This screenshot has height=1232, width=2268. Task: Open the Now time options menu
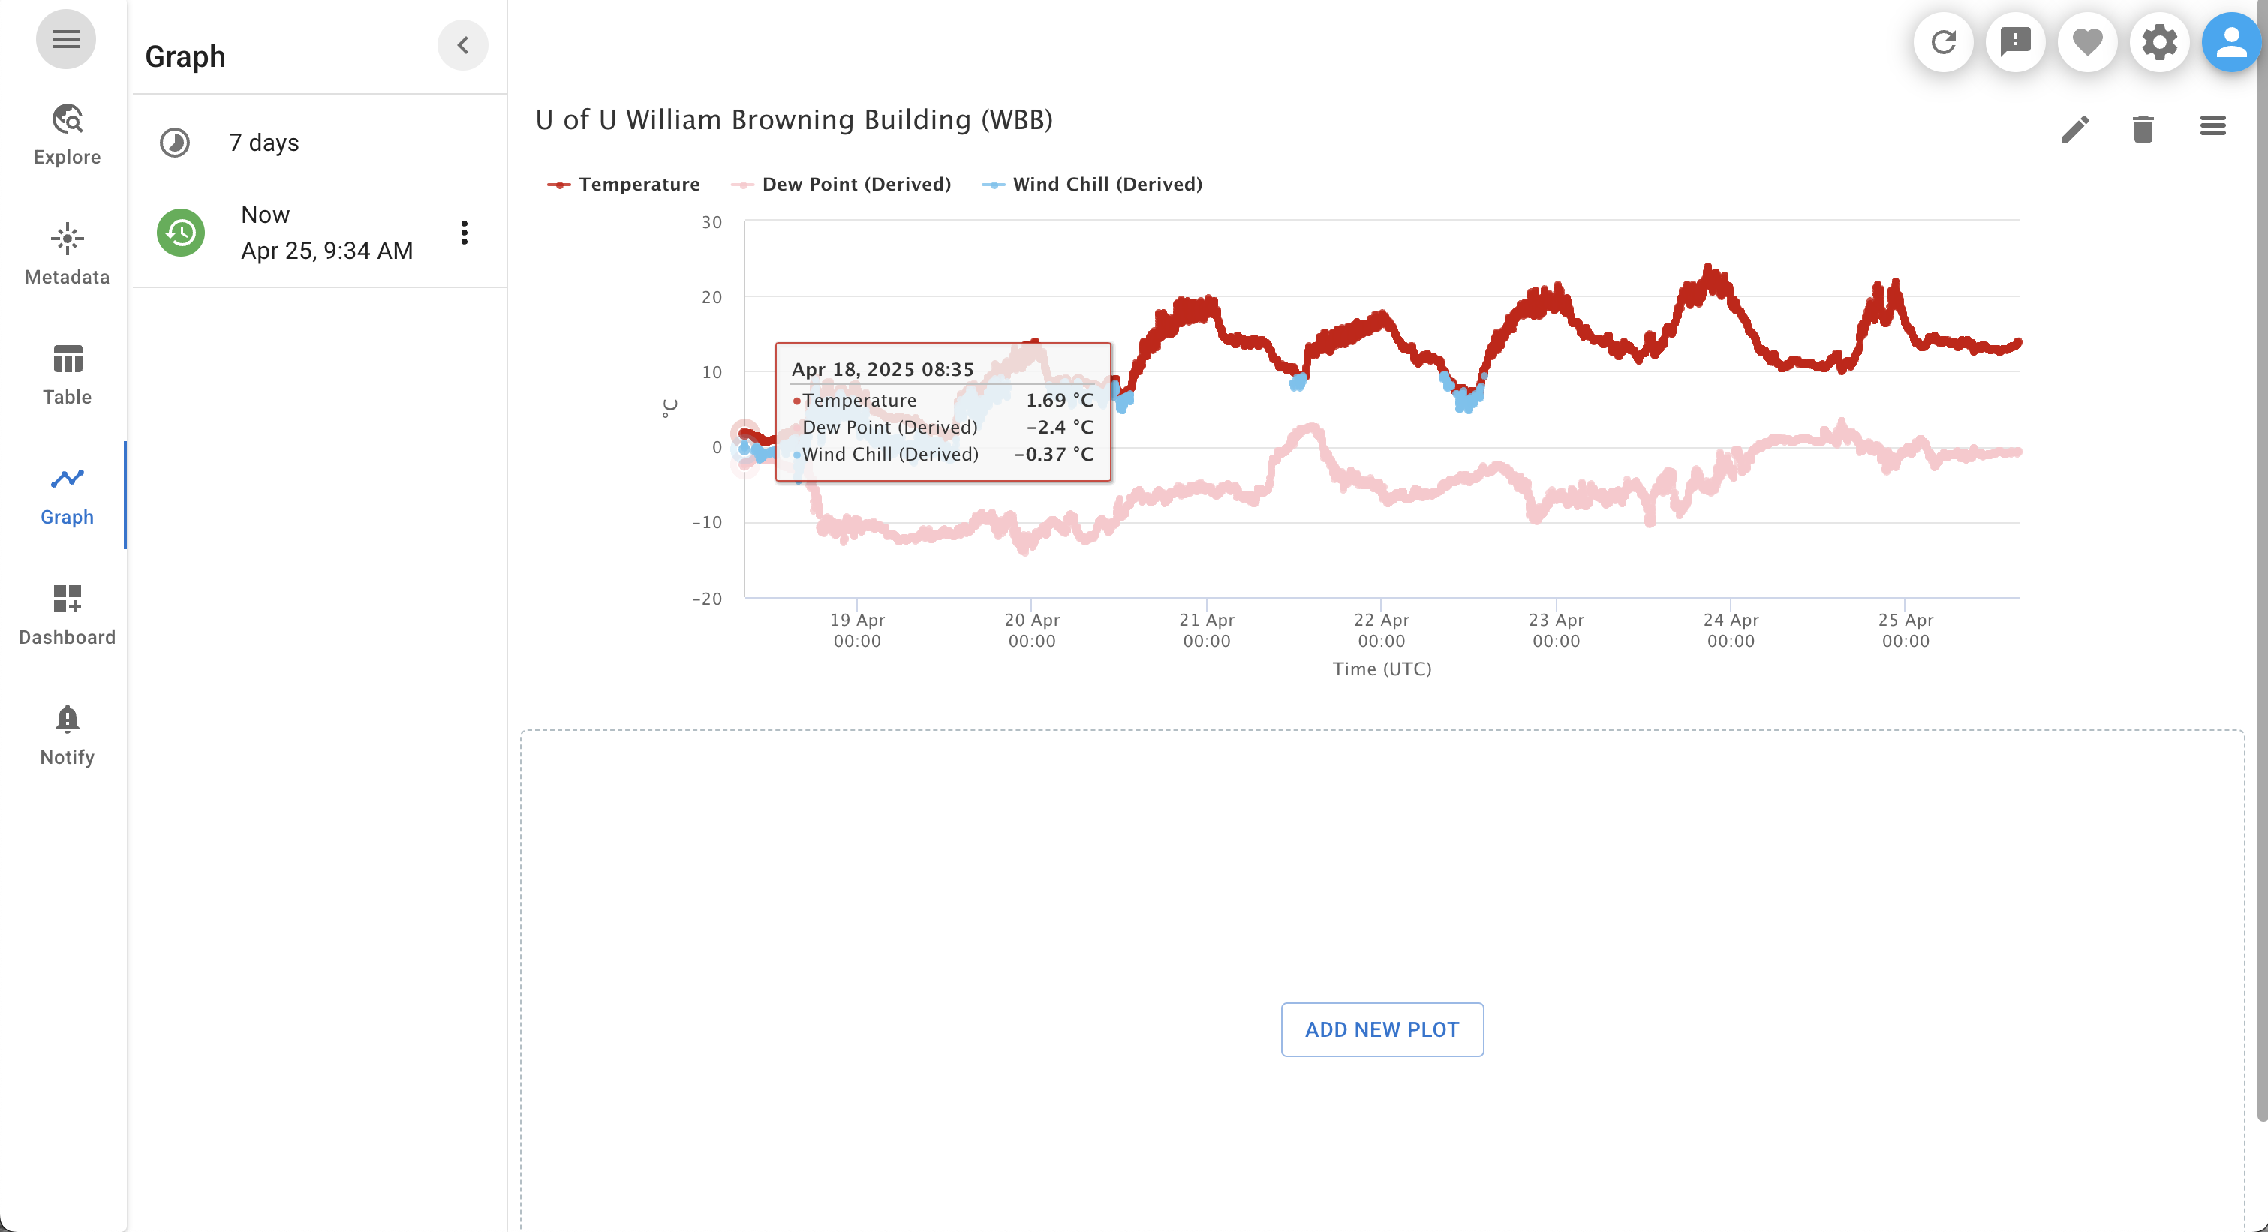coord(464,233)
